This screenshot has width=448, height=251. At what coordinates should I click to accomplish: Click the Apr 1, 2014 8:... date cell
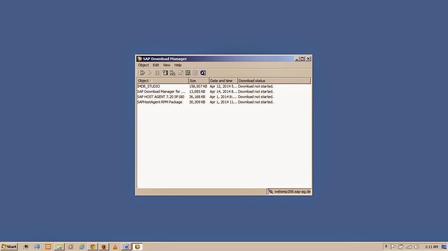(223, 97)
